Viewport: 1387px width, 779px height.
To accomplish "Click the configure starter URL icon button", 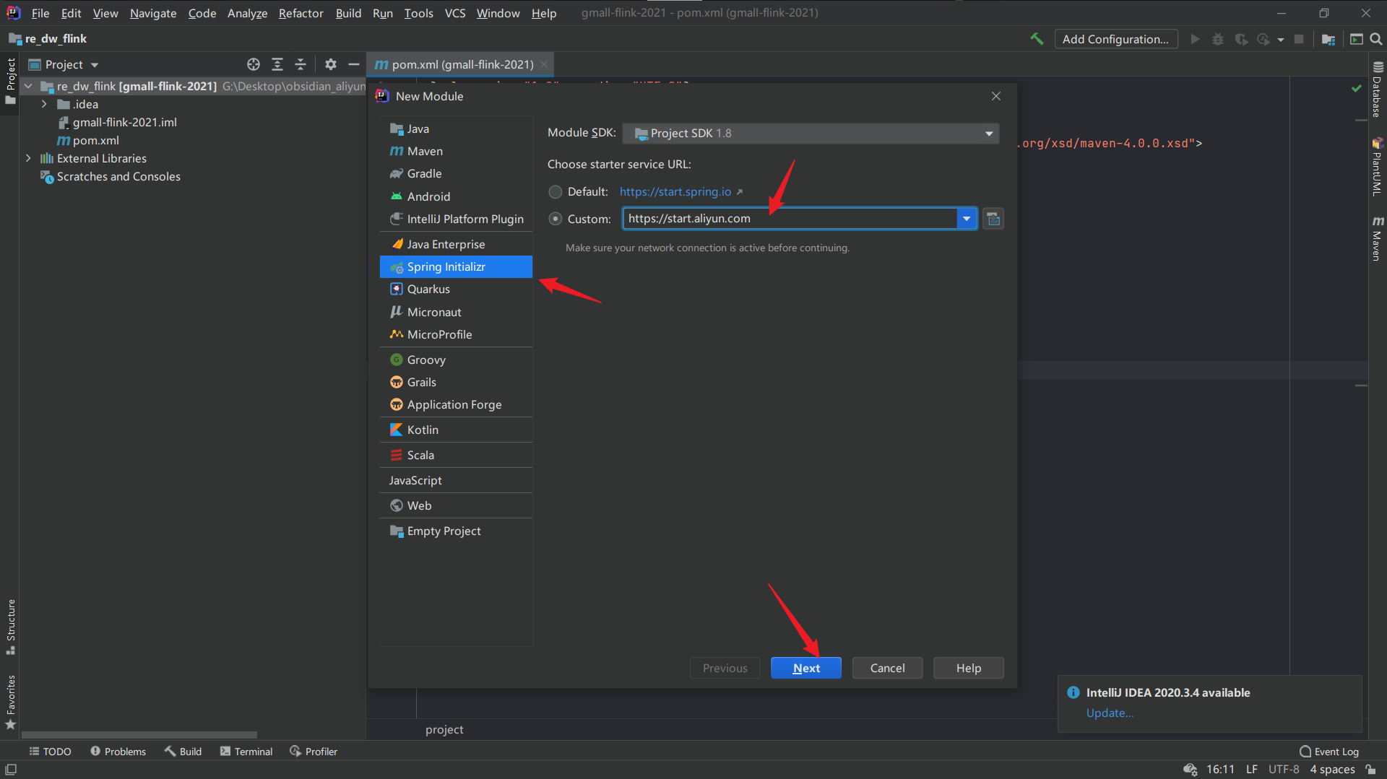I will coord(993,219).
